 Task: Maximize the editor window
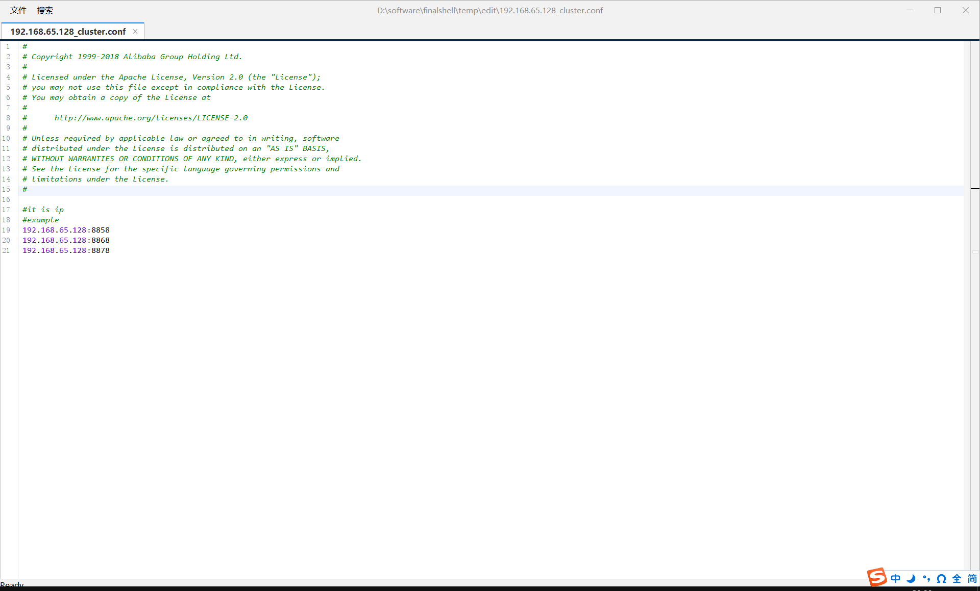(x=938, y=10)
